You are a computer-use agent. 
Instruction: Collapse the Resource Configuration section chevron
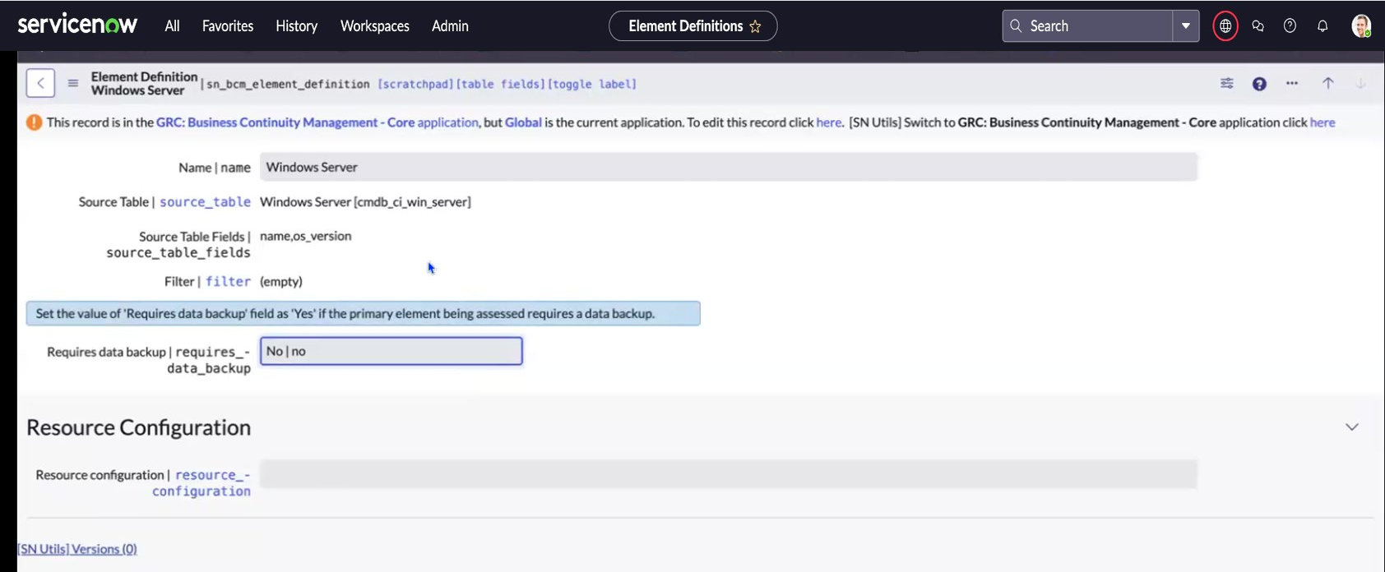pyautogui.click(x=1351, y=427)
